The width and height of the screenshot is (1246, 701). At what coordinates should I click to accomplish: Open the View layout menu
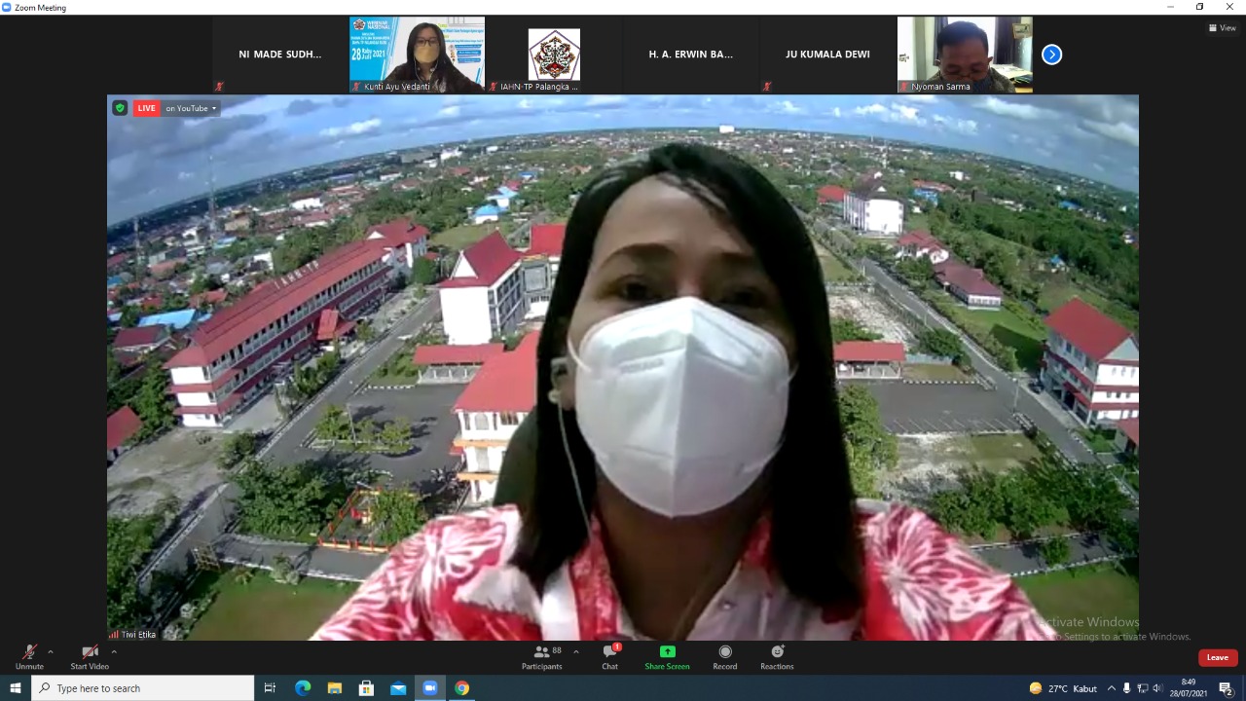[x=1222, y=28]
